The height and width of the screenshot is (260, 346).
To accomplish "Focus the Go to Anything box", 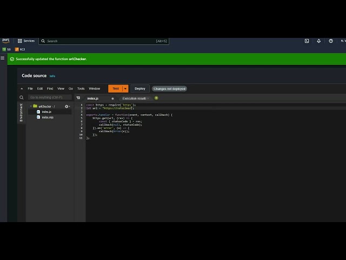I will (x=50, y=97).
